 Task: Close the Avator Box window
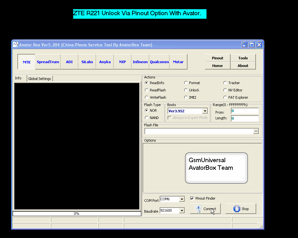[x=259, y=45]
